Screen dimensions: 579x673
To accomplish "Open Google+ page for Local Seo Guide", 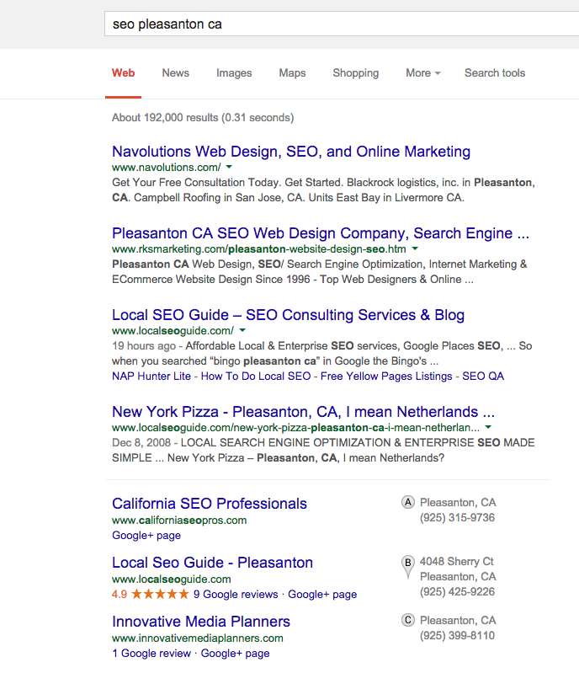I will (322, 595).
